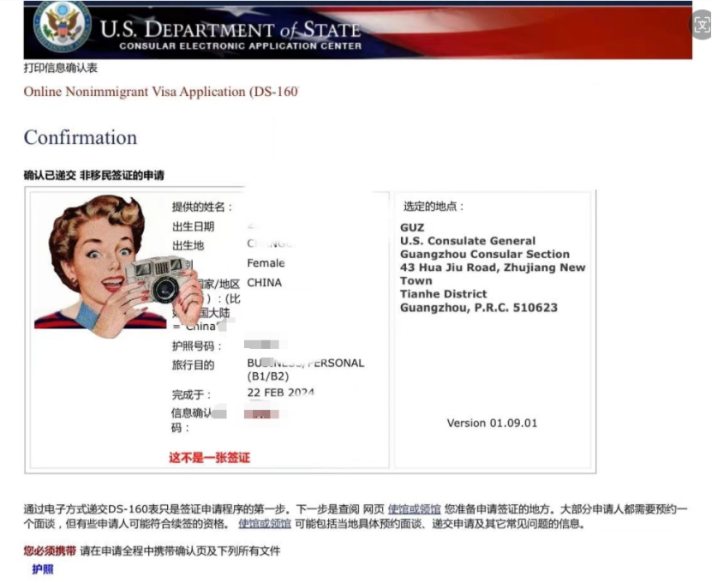The height and width of the screenshot is (583, 712).
Task: Click the Confirmation heading
Action: 80,137
